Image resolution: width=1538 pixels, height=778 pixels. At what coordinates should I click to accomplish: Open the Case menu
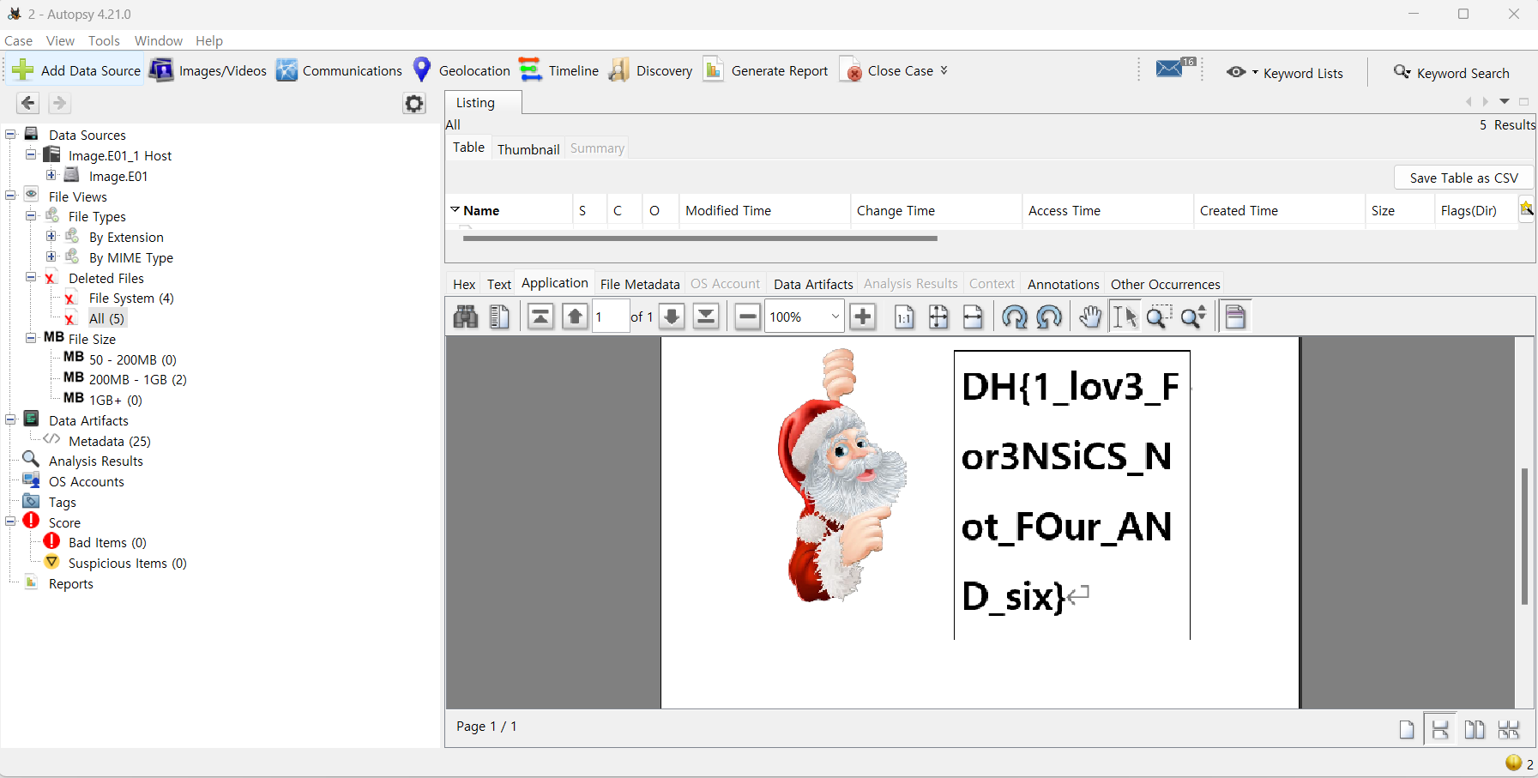[x=18, y=40]
